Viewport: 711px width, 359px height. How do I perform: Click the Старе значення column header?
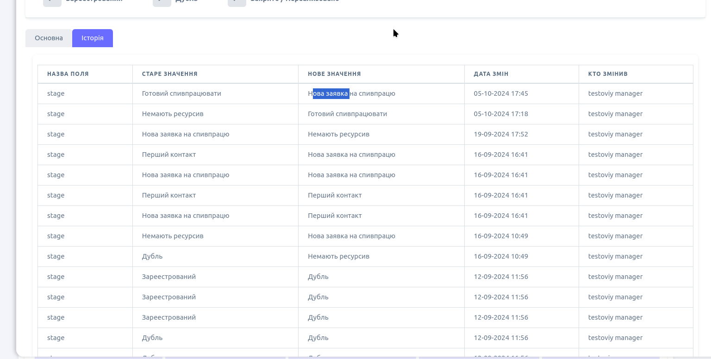(x=169, y=74)
